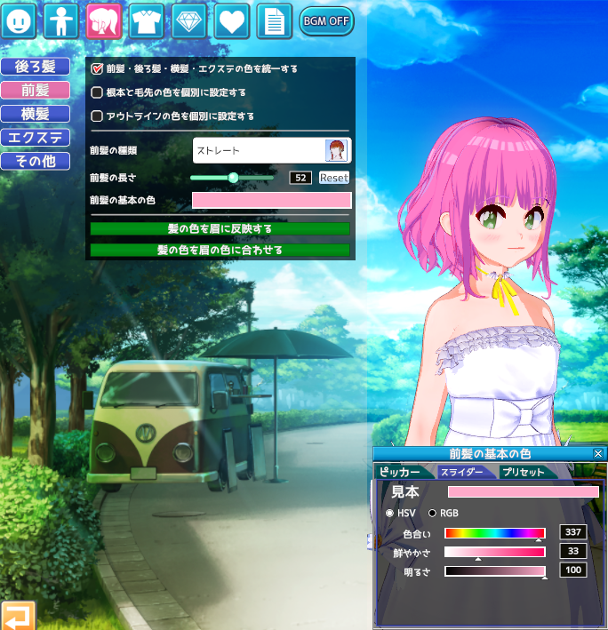This screenshot has width=608, height=630.
Task: Click the hair length value field 52
Action: pos(300,178)
